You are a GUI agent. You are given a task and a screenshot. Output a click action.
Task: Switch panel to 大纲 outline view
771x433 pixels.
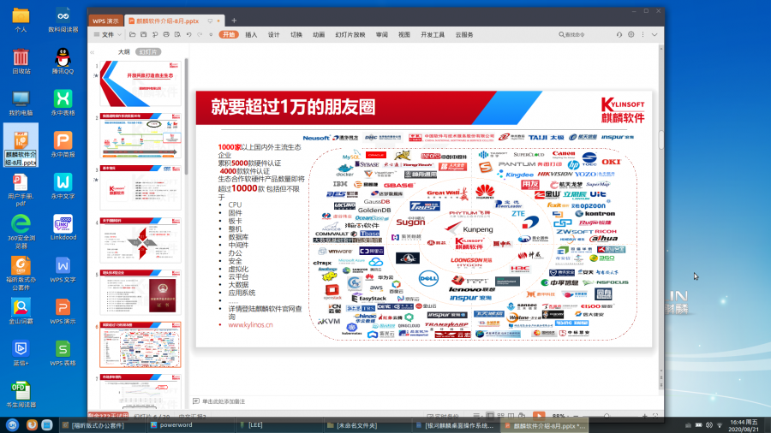[124, 52]
